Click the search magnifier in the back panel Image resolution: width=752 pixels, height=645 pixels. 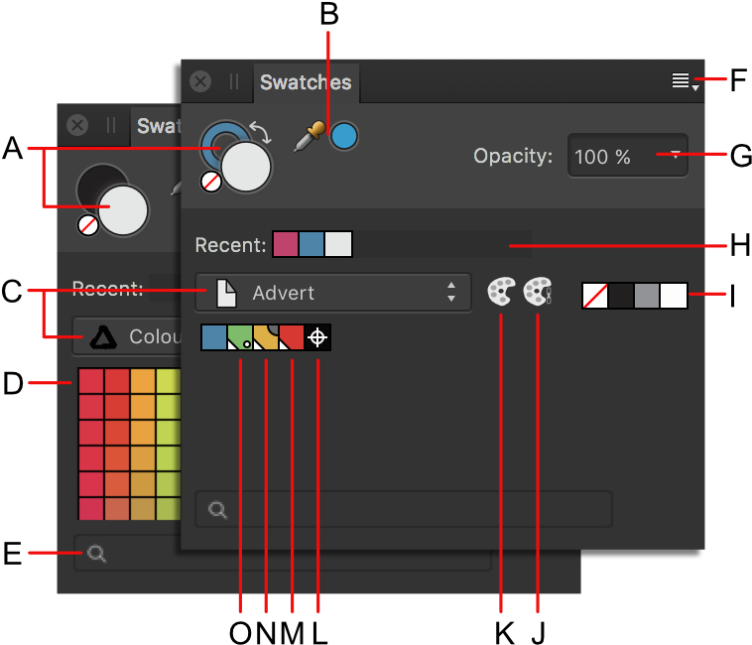(x=96, y=554)
